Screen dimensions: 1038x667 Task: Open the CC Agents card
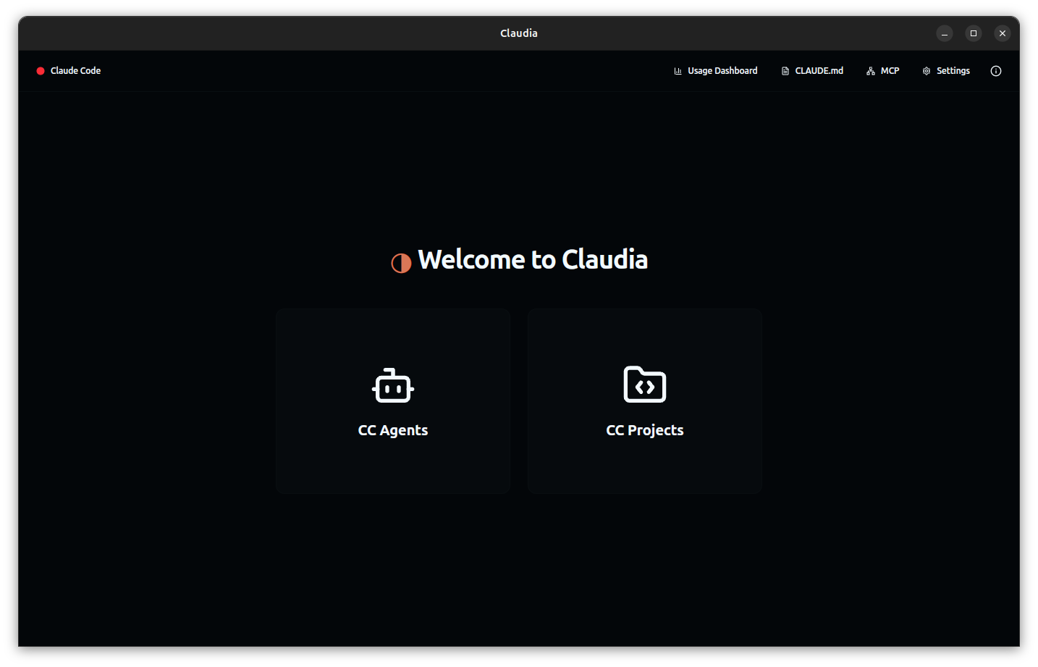[x=392, y=400]
